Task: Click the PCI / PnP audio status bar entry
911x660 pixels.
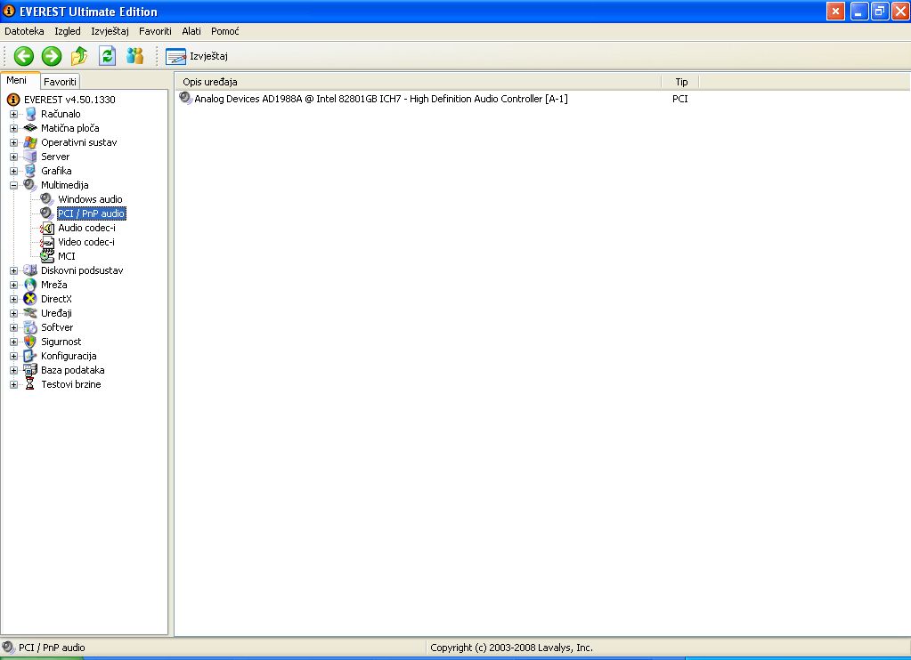Action: click(52, 648)
